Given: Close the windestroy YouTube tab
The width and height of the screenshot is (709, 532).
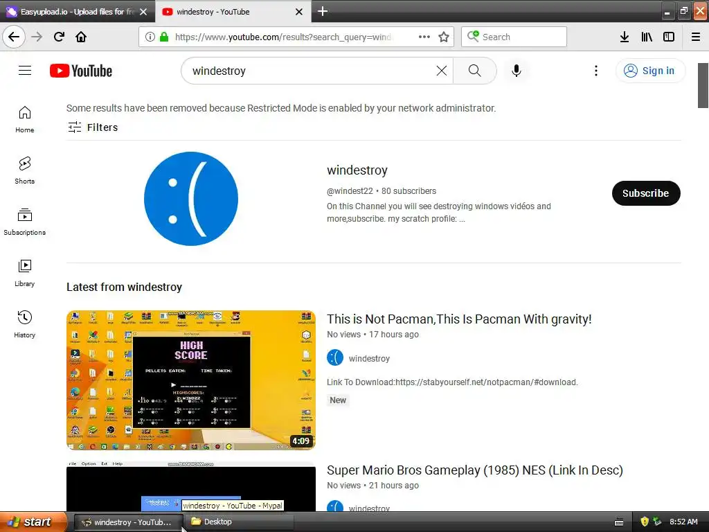Looking at the screenshot, I should click(x=299, y=12).
